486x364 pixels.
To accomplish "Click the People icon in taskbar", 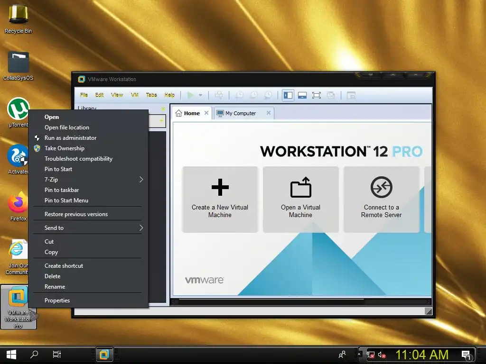I will click(342, 355).
